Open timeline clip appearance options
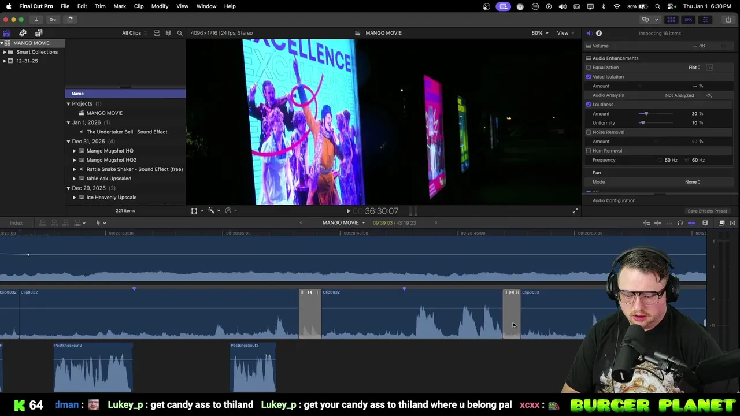The height and width of the screenshot is (416, 740). coord(705,223)
